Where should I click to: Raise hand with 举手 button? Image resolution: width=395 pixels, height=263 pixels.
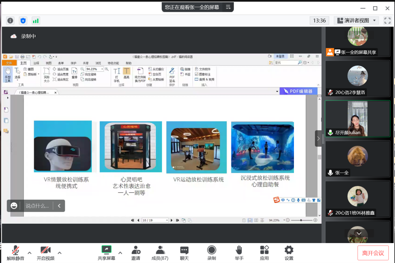pyautogui.click(x=239, y=253)
